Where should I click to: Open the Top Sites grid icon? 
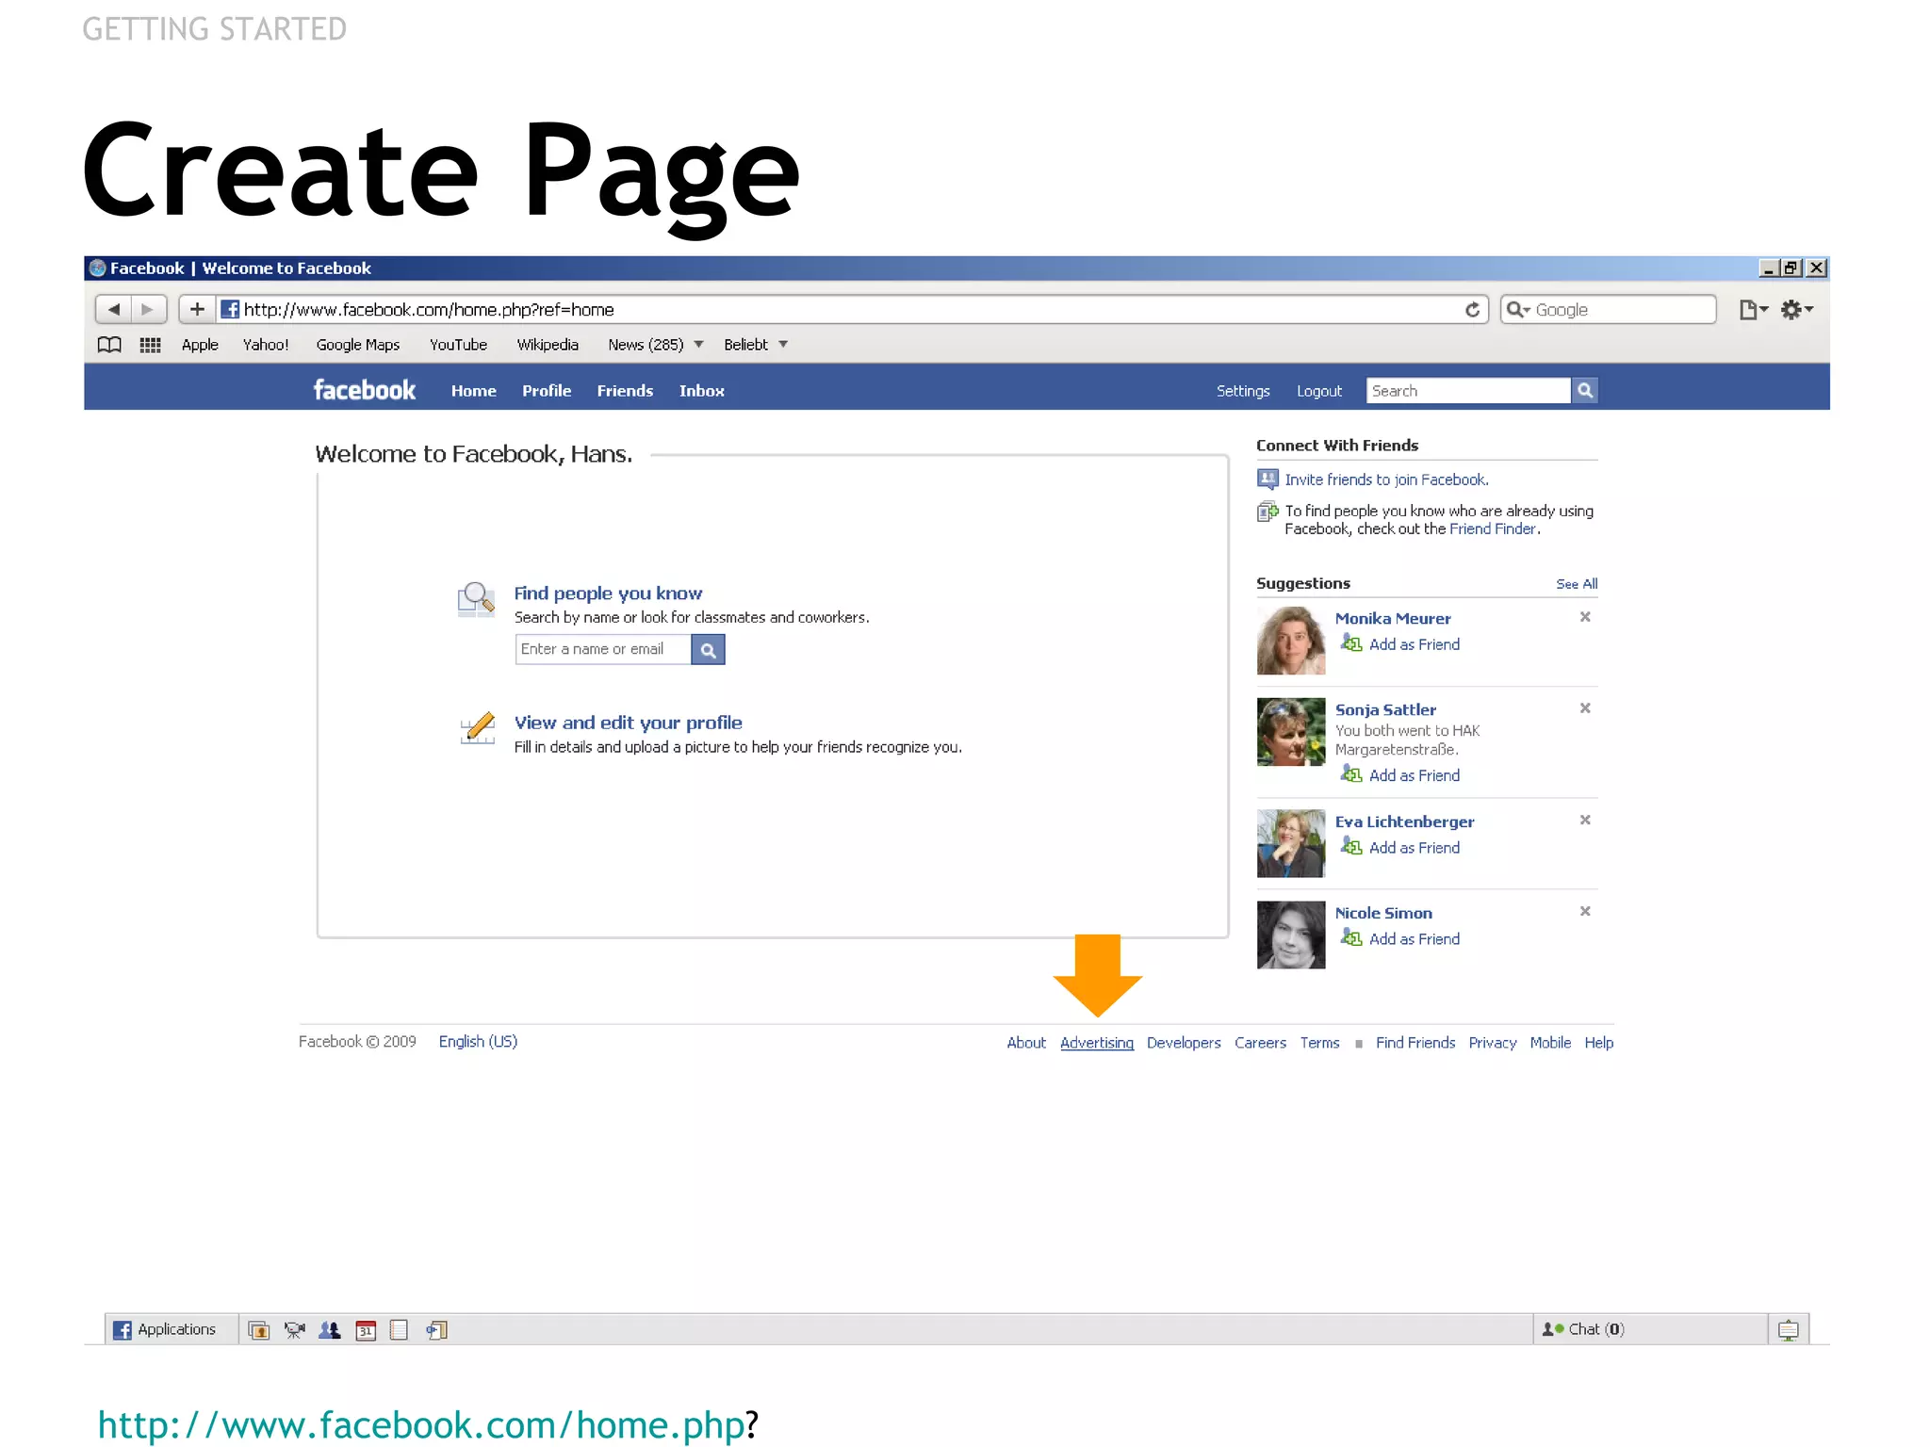click(150, 345)
